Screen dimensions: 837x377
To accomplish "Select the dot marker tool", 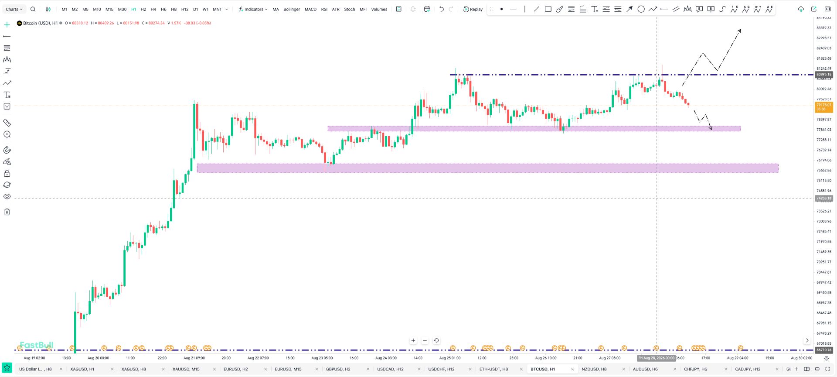I will [x=502, y=9].
